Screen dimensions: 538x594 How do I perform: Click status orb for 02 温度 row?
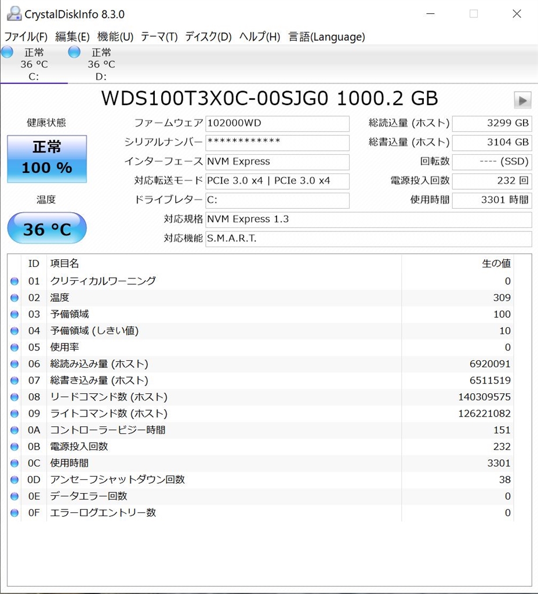pos(14,298)
